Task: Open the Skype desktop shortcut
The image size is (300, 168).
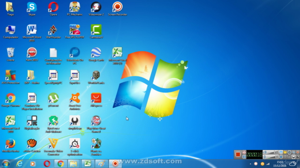Action: click(32, 8)
